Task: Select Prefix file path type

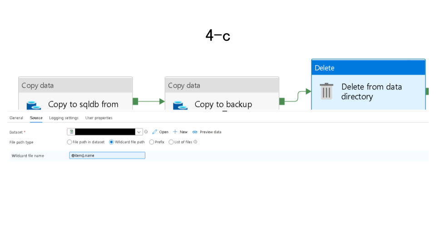Action: click(x=152, y=142)
